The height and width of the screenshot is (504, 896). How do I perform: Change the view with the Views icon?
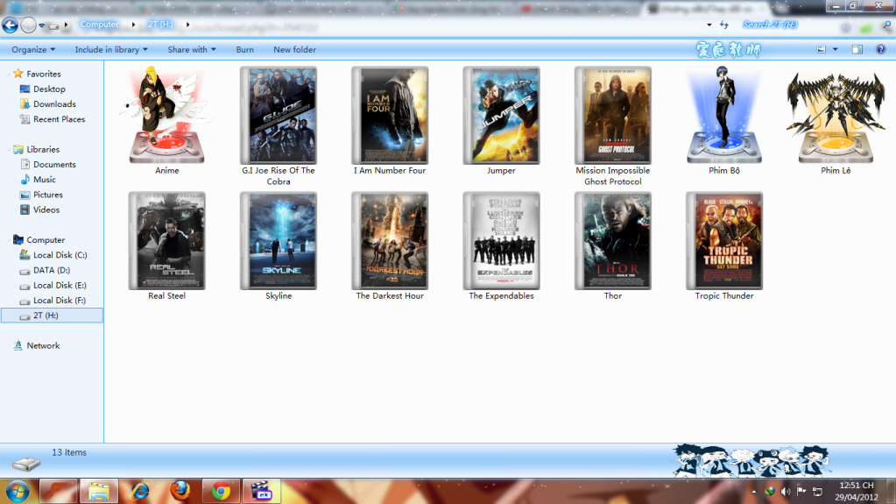click(x=822, y=50)
